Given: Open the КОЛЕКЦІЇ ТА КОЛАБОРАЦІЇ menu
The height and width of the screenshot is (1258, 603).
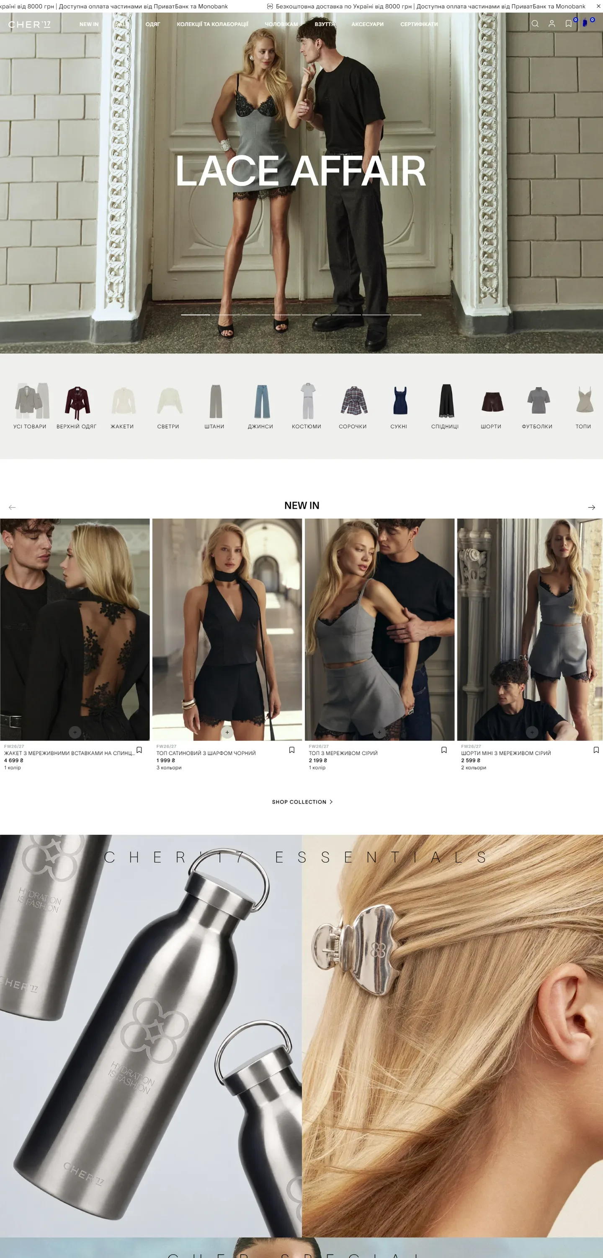Looking at the screenshot, I should click(x=212, y=24).
